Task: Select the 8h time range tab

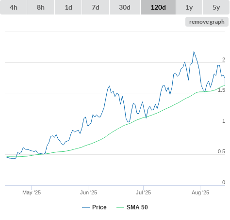Action: point(41,7)
